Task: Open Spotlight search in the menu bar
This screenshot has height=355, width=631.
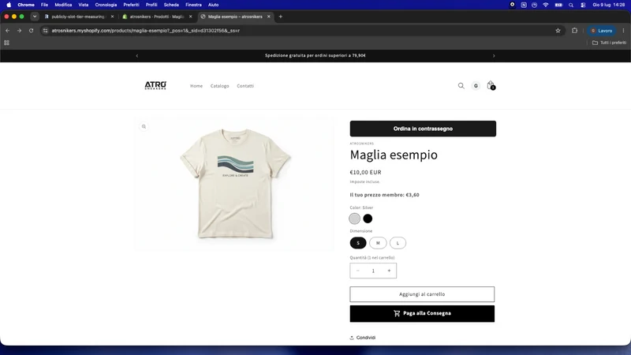Action: tap(570, 5)
